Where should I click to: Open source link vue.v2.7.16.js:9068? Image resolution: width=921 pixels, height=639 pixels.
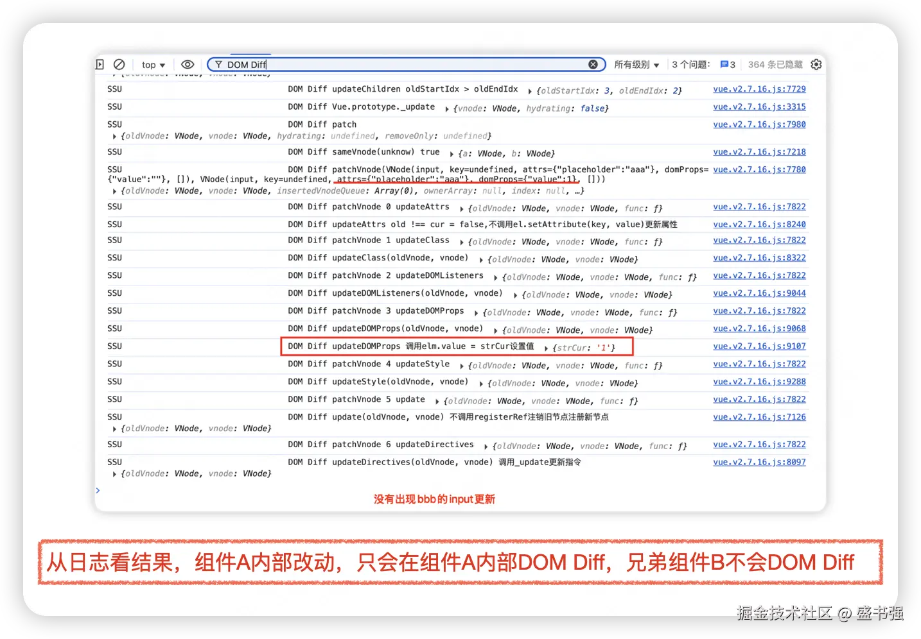(x=759, y=328)
